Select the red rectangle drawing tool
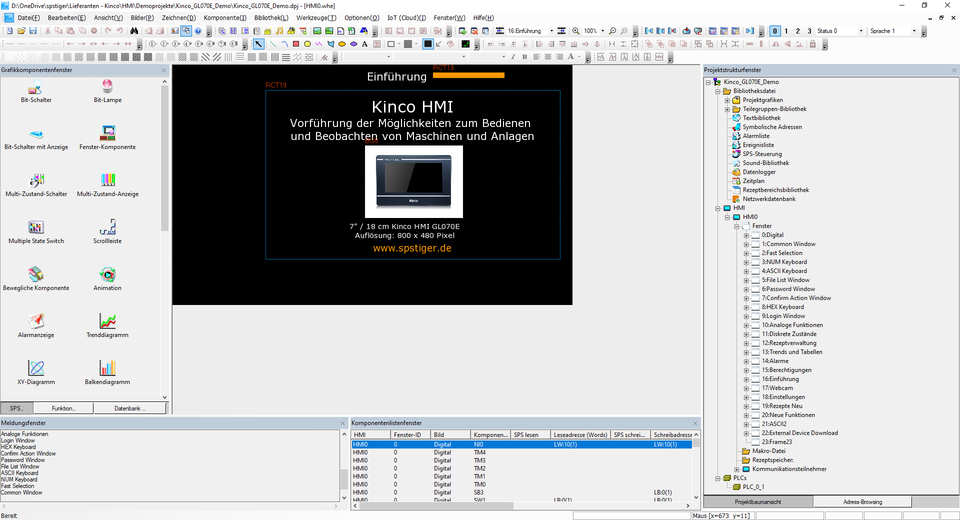 click(x=296, y=44)
